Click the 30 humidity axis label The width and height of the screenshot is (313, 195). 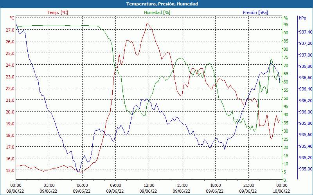point(286,131)
